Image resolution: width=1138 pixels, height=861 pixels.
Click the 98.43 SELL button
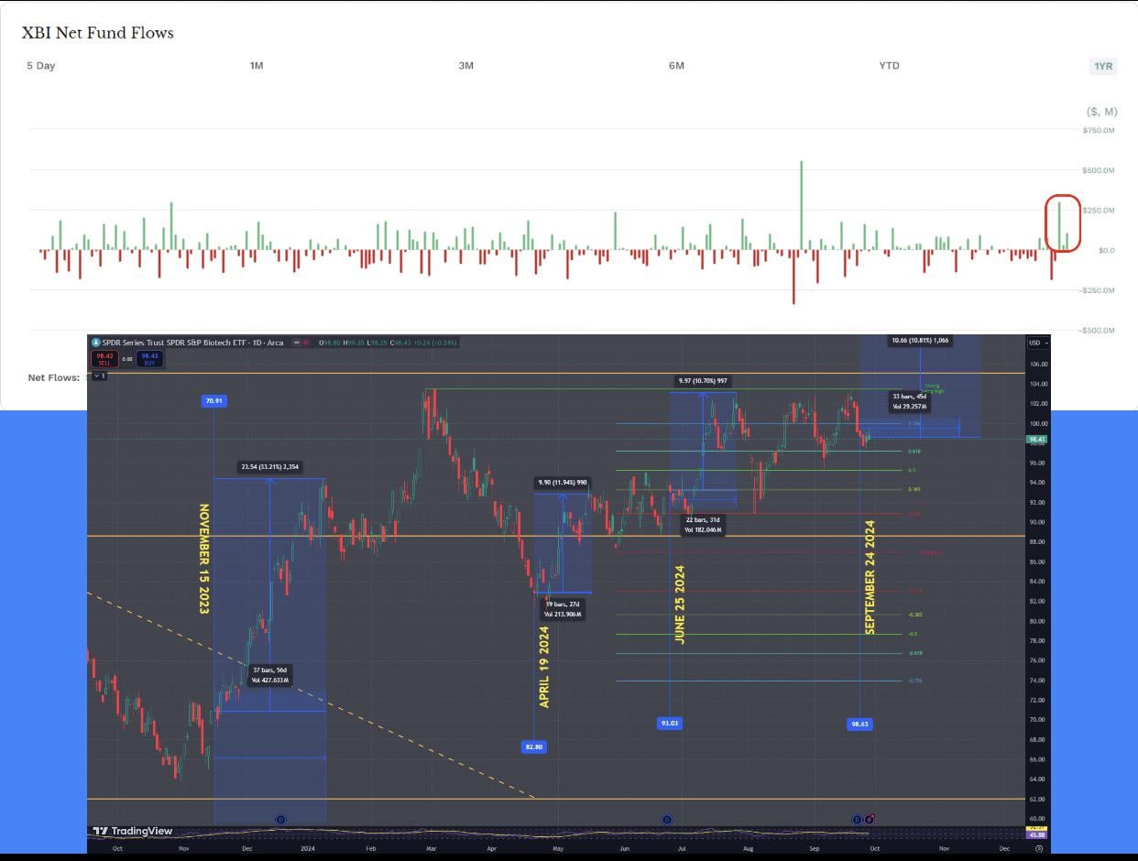click(x=104, y=359)
